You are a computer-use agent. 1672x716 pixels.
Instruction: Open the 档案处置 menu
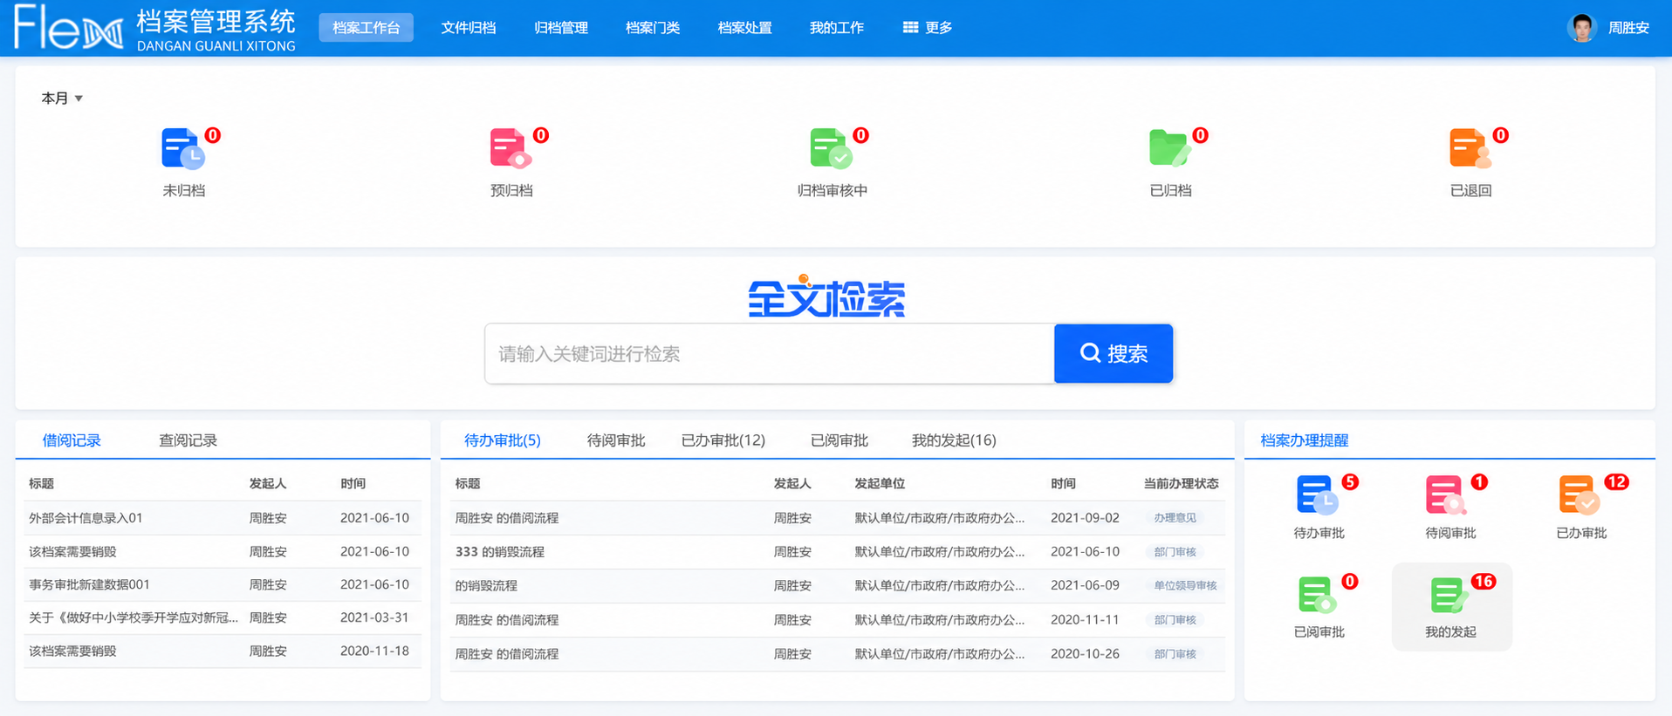pyautogui.click(x=744, y=28)
